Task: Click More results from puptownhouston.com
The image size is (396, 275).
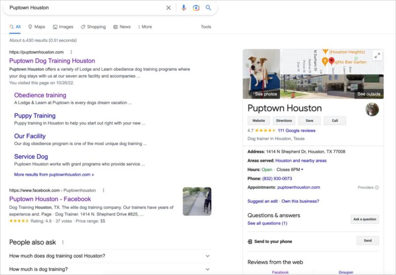Action: pyautogui.click(x=54, y=175)
